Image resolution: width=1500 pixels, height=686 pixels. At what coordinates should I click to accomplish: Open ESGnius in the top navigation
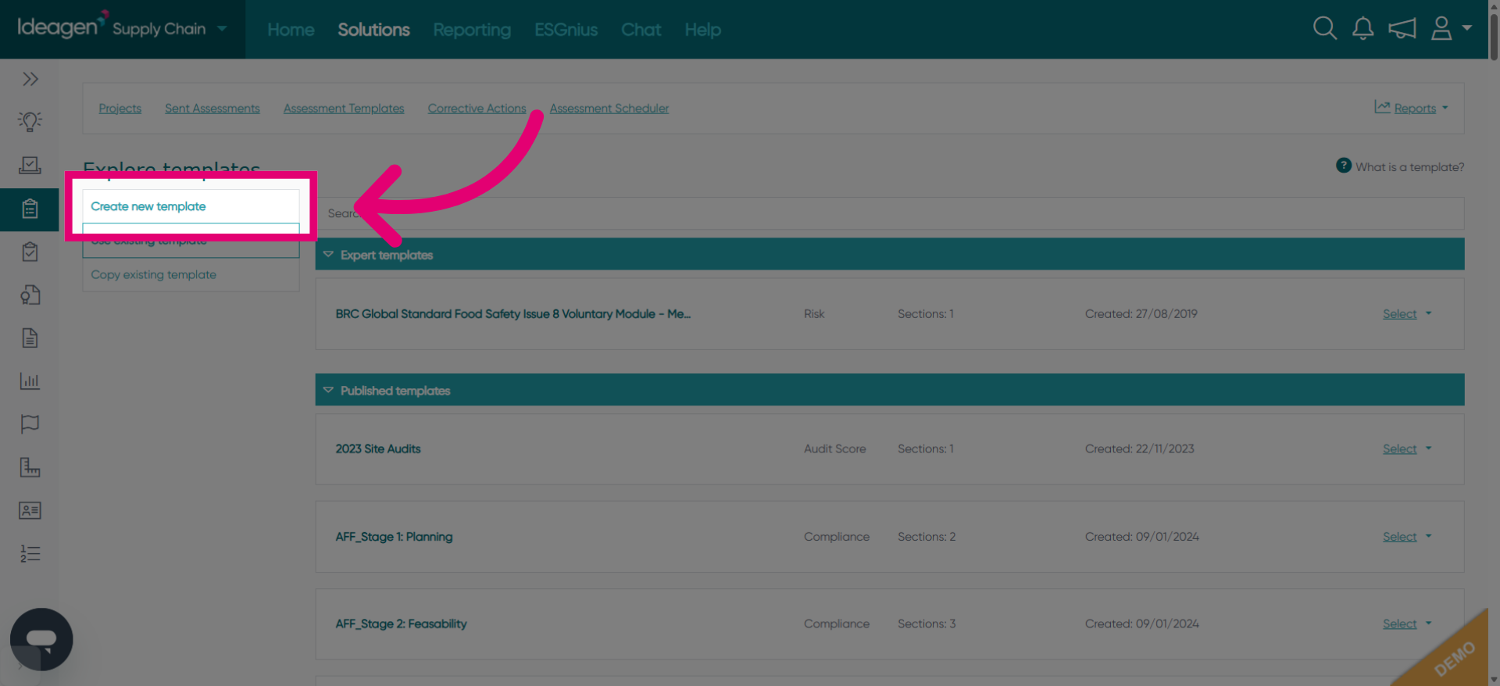click(x=566, y=30)
